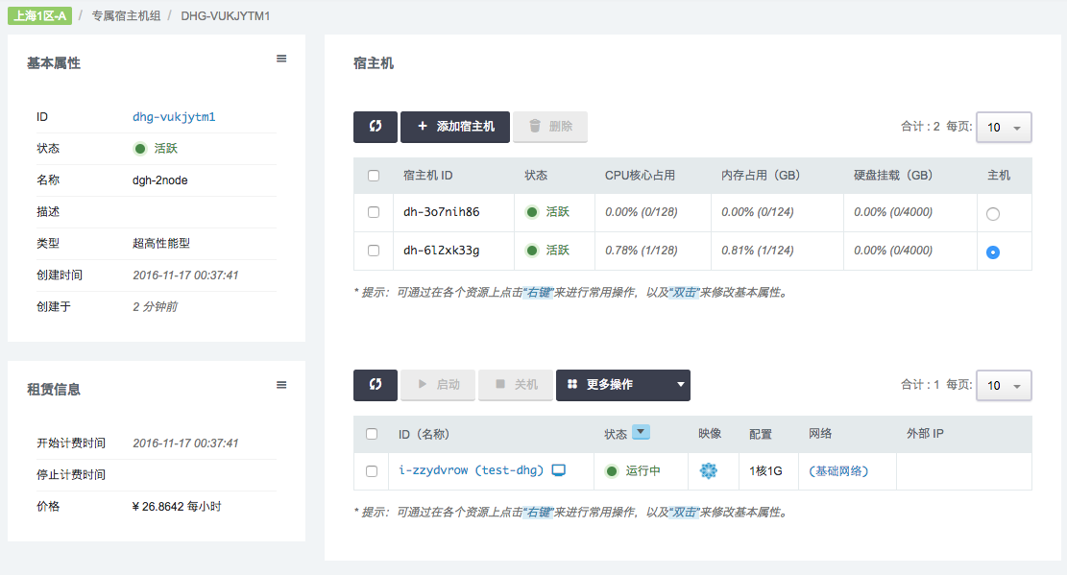Check the box for host dh-6l2xk33g
Viewport: 1067px width, 575px height.
click(374, 251)
